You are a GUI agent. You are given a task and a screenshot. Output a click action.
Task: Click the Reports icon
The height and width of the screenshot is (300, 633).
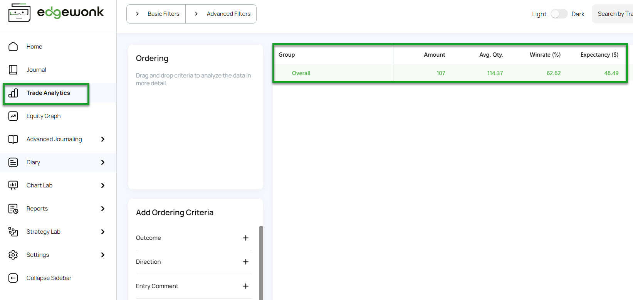click(x=13, y=209)
